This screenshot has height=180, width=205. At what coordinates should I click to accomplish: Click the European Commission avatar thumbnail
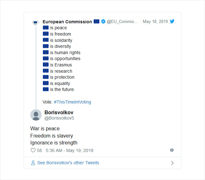[x=36, y=22]
